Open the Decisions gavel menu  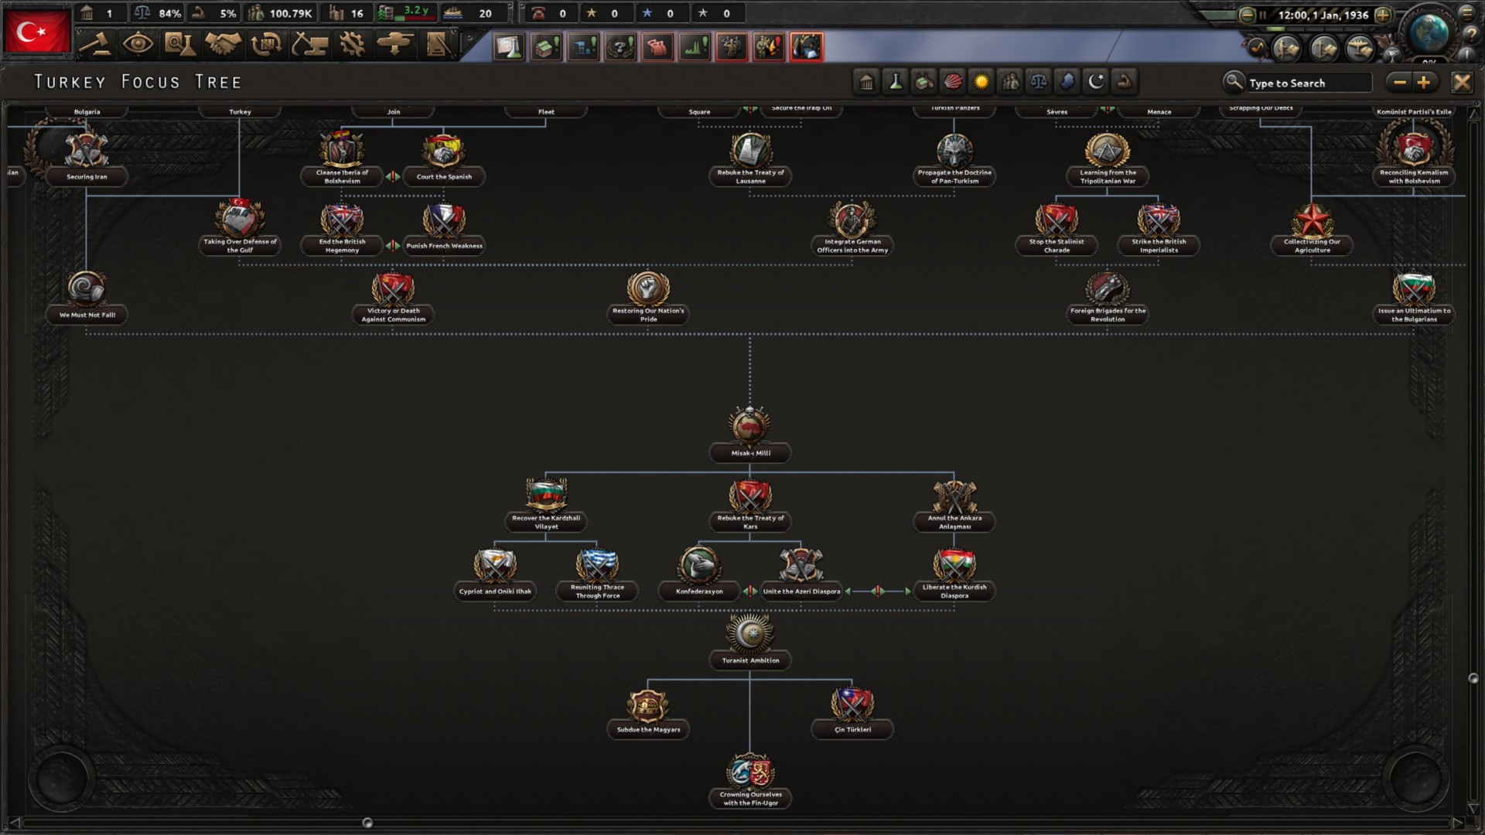click(95, 45)
